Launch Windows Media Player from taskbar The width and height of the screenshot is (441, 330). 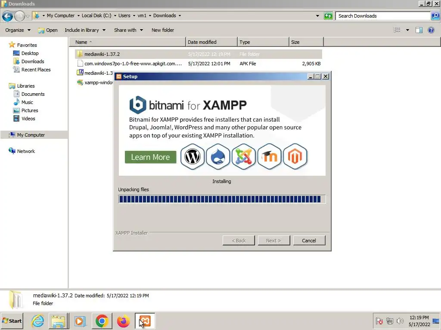(x=80, y=321)
